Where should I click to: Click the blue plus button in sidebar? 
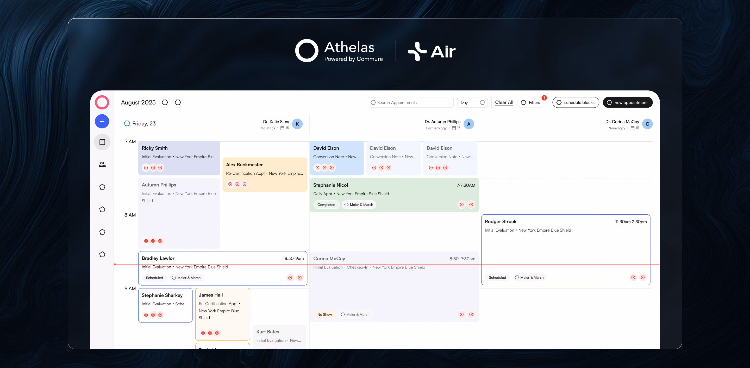[102, 121]
